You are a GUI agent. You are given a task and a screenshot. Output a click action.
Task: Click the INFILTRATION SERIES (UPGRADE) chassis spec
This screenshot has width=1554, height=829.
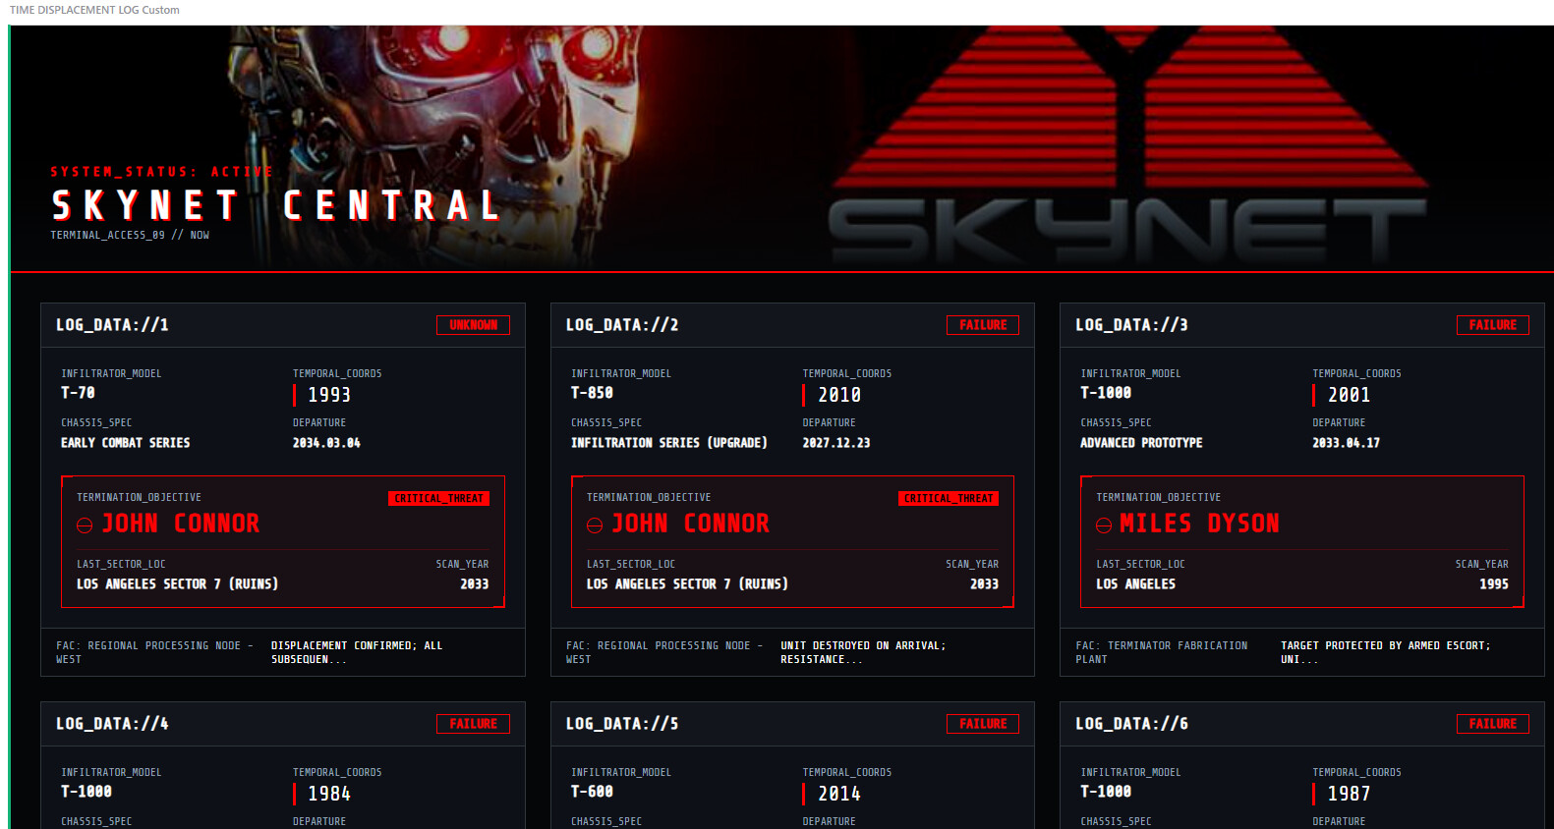pos(669,443)
